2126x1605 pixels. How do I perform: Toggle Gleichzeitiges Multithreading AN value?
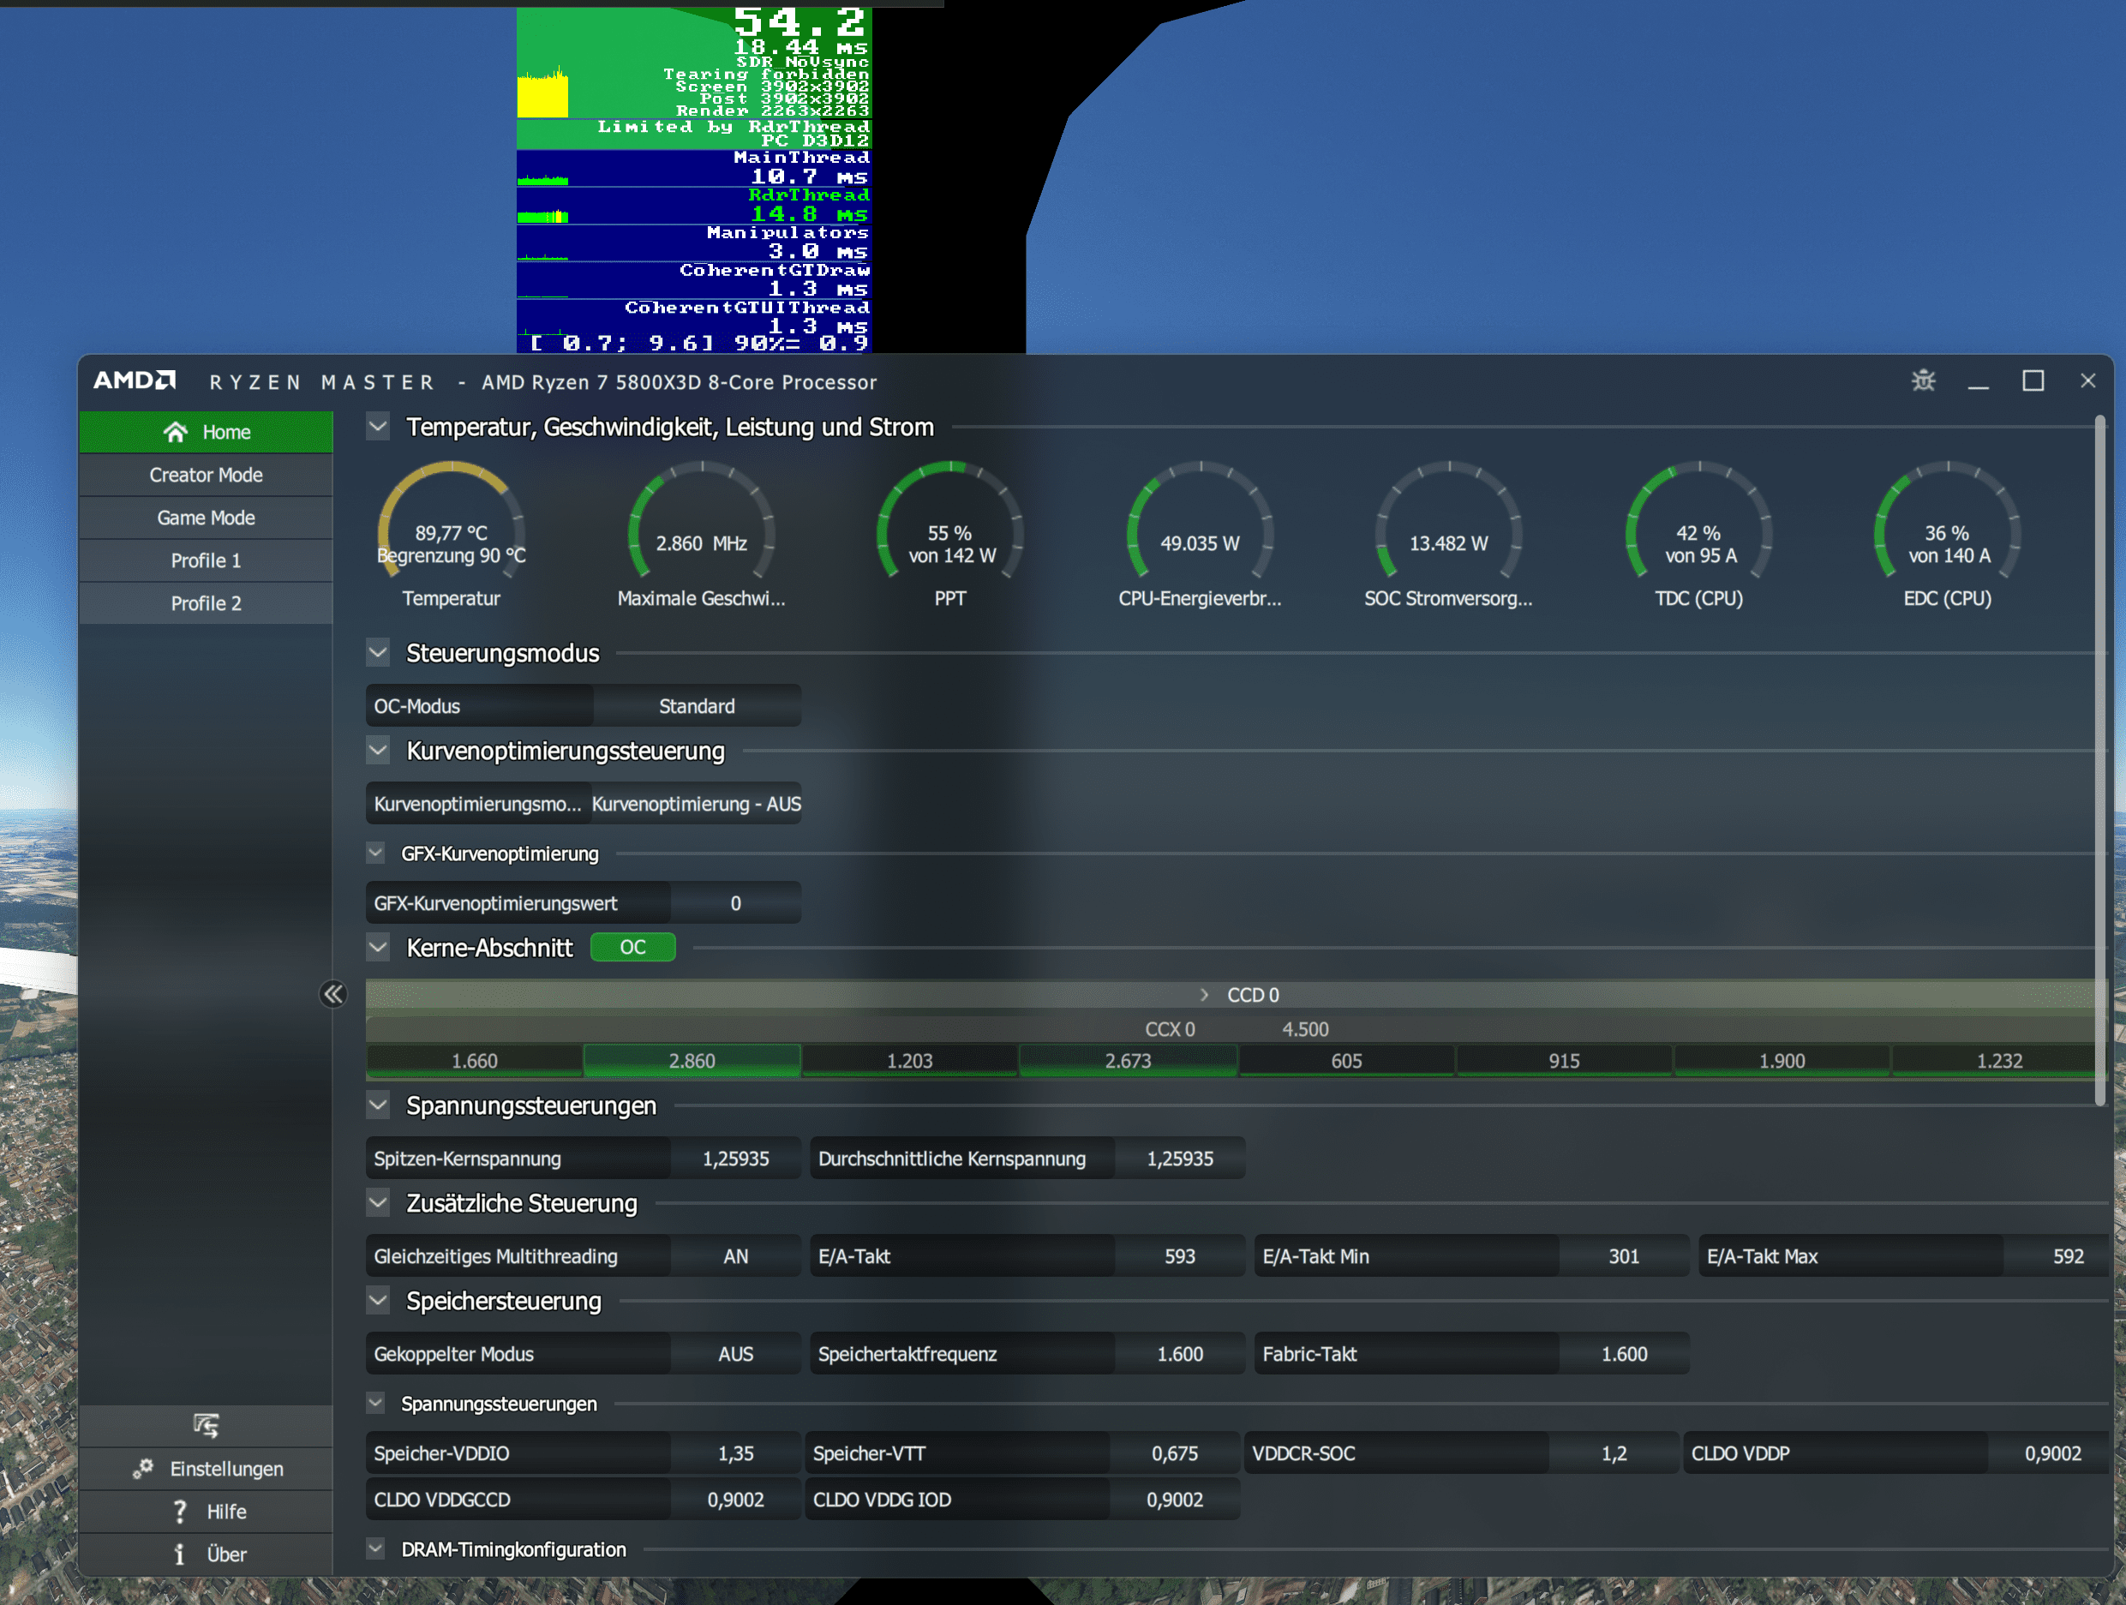(x=735, y=1256)
